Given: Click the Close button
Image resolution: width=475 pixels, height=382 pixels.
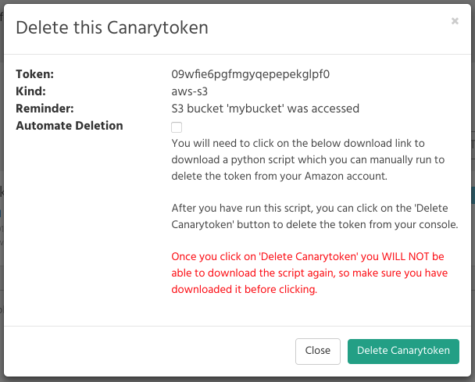Looking at the screenshot, I should tap(318, 351).
